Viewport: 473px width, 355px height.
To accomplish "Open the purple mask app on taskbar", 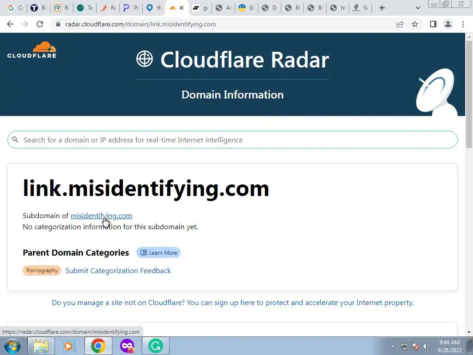I will coord(127,346).
